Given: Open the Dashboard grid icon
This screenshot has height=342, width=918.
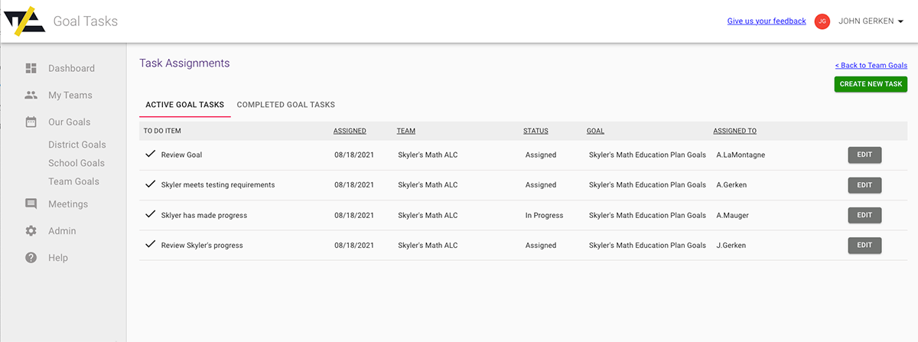Looking at the screenshot, I should click(31, 68).
